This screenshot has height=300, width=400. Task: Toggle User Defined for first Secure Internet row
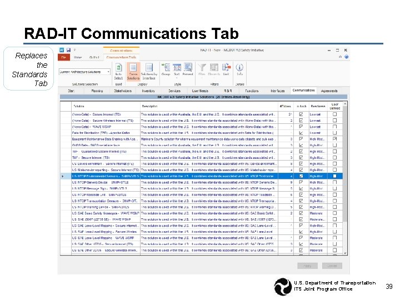[x=334, y=114]
